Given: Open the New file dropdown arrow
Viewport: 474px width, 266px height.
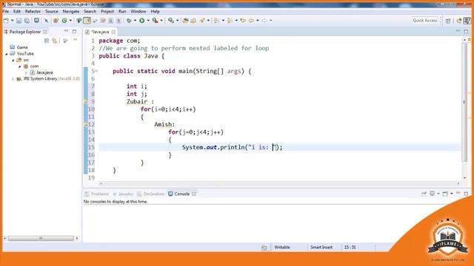Looking at the screenshot, I should click(12, 21).
